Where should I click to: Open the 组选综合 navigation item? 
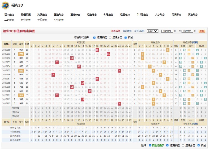(92, 15)
